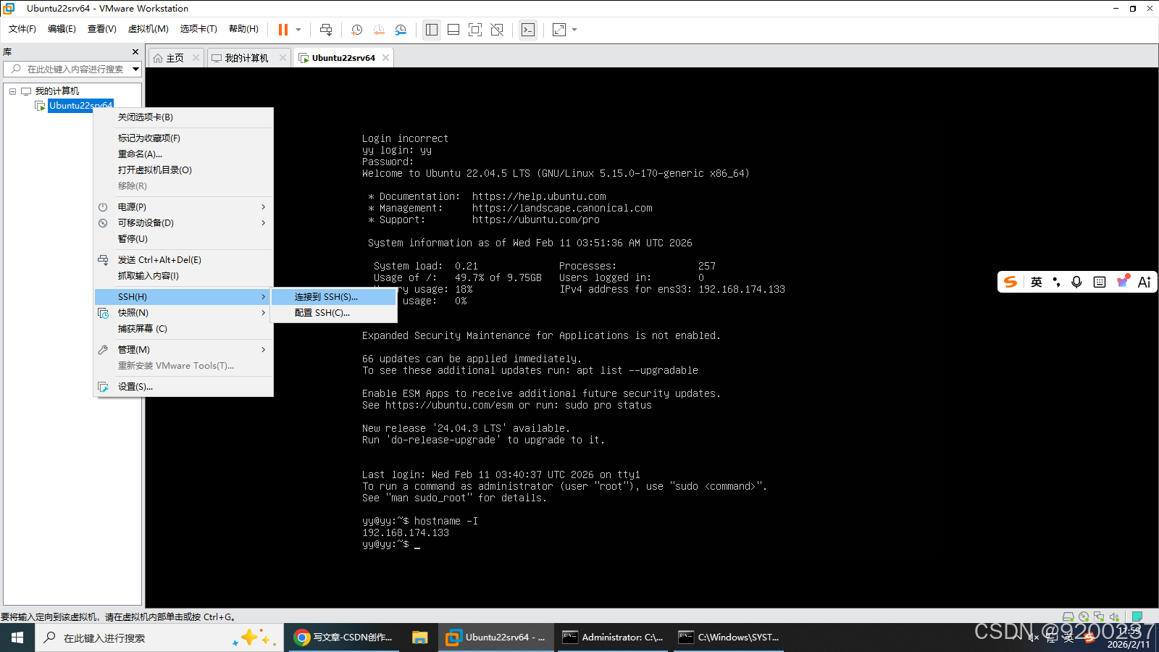Expand the 管理(M) submenu
Image resolution: width=1159 pixels, height=652 pixels.
(183, 350)
